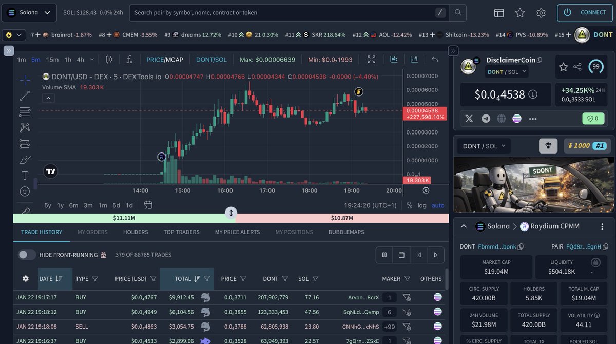Open trending token dreams 12.72%
The width and height of the screenshot is (616, 344).
193,35
